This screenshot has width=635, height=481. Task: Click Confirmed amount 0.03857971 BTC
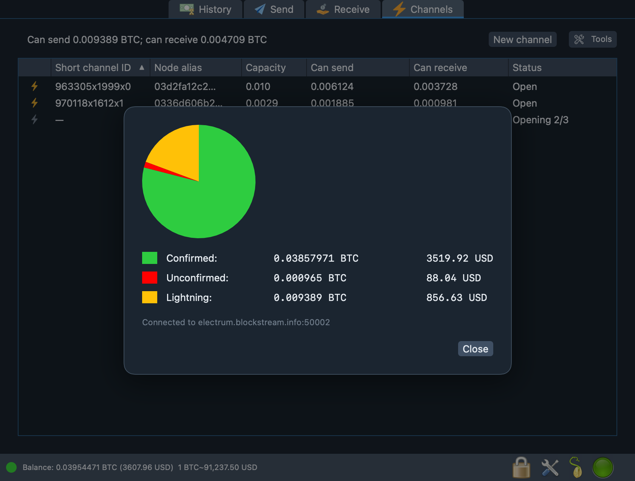click(x=316, y=258)
